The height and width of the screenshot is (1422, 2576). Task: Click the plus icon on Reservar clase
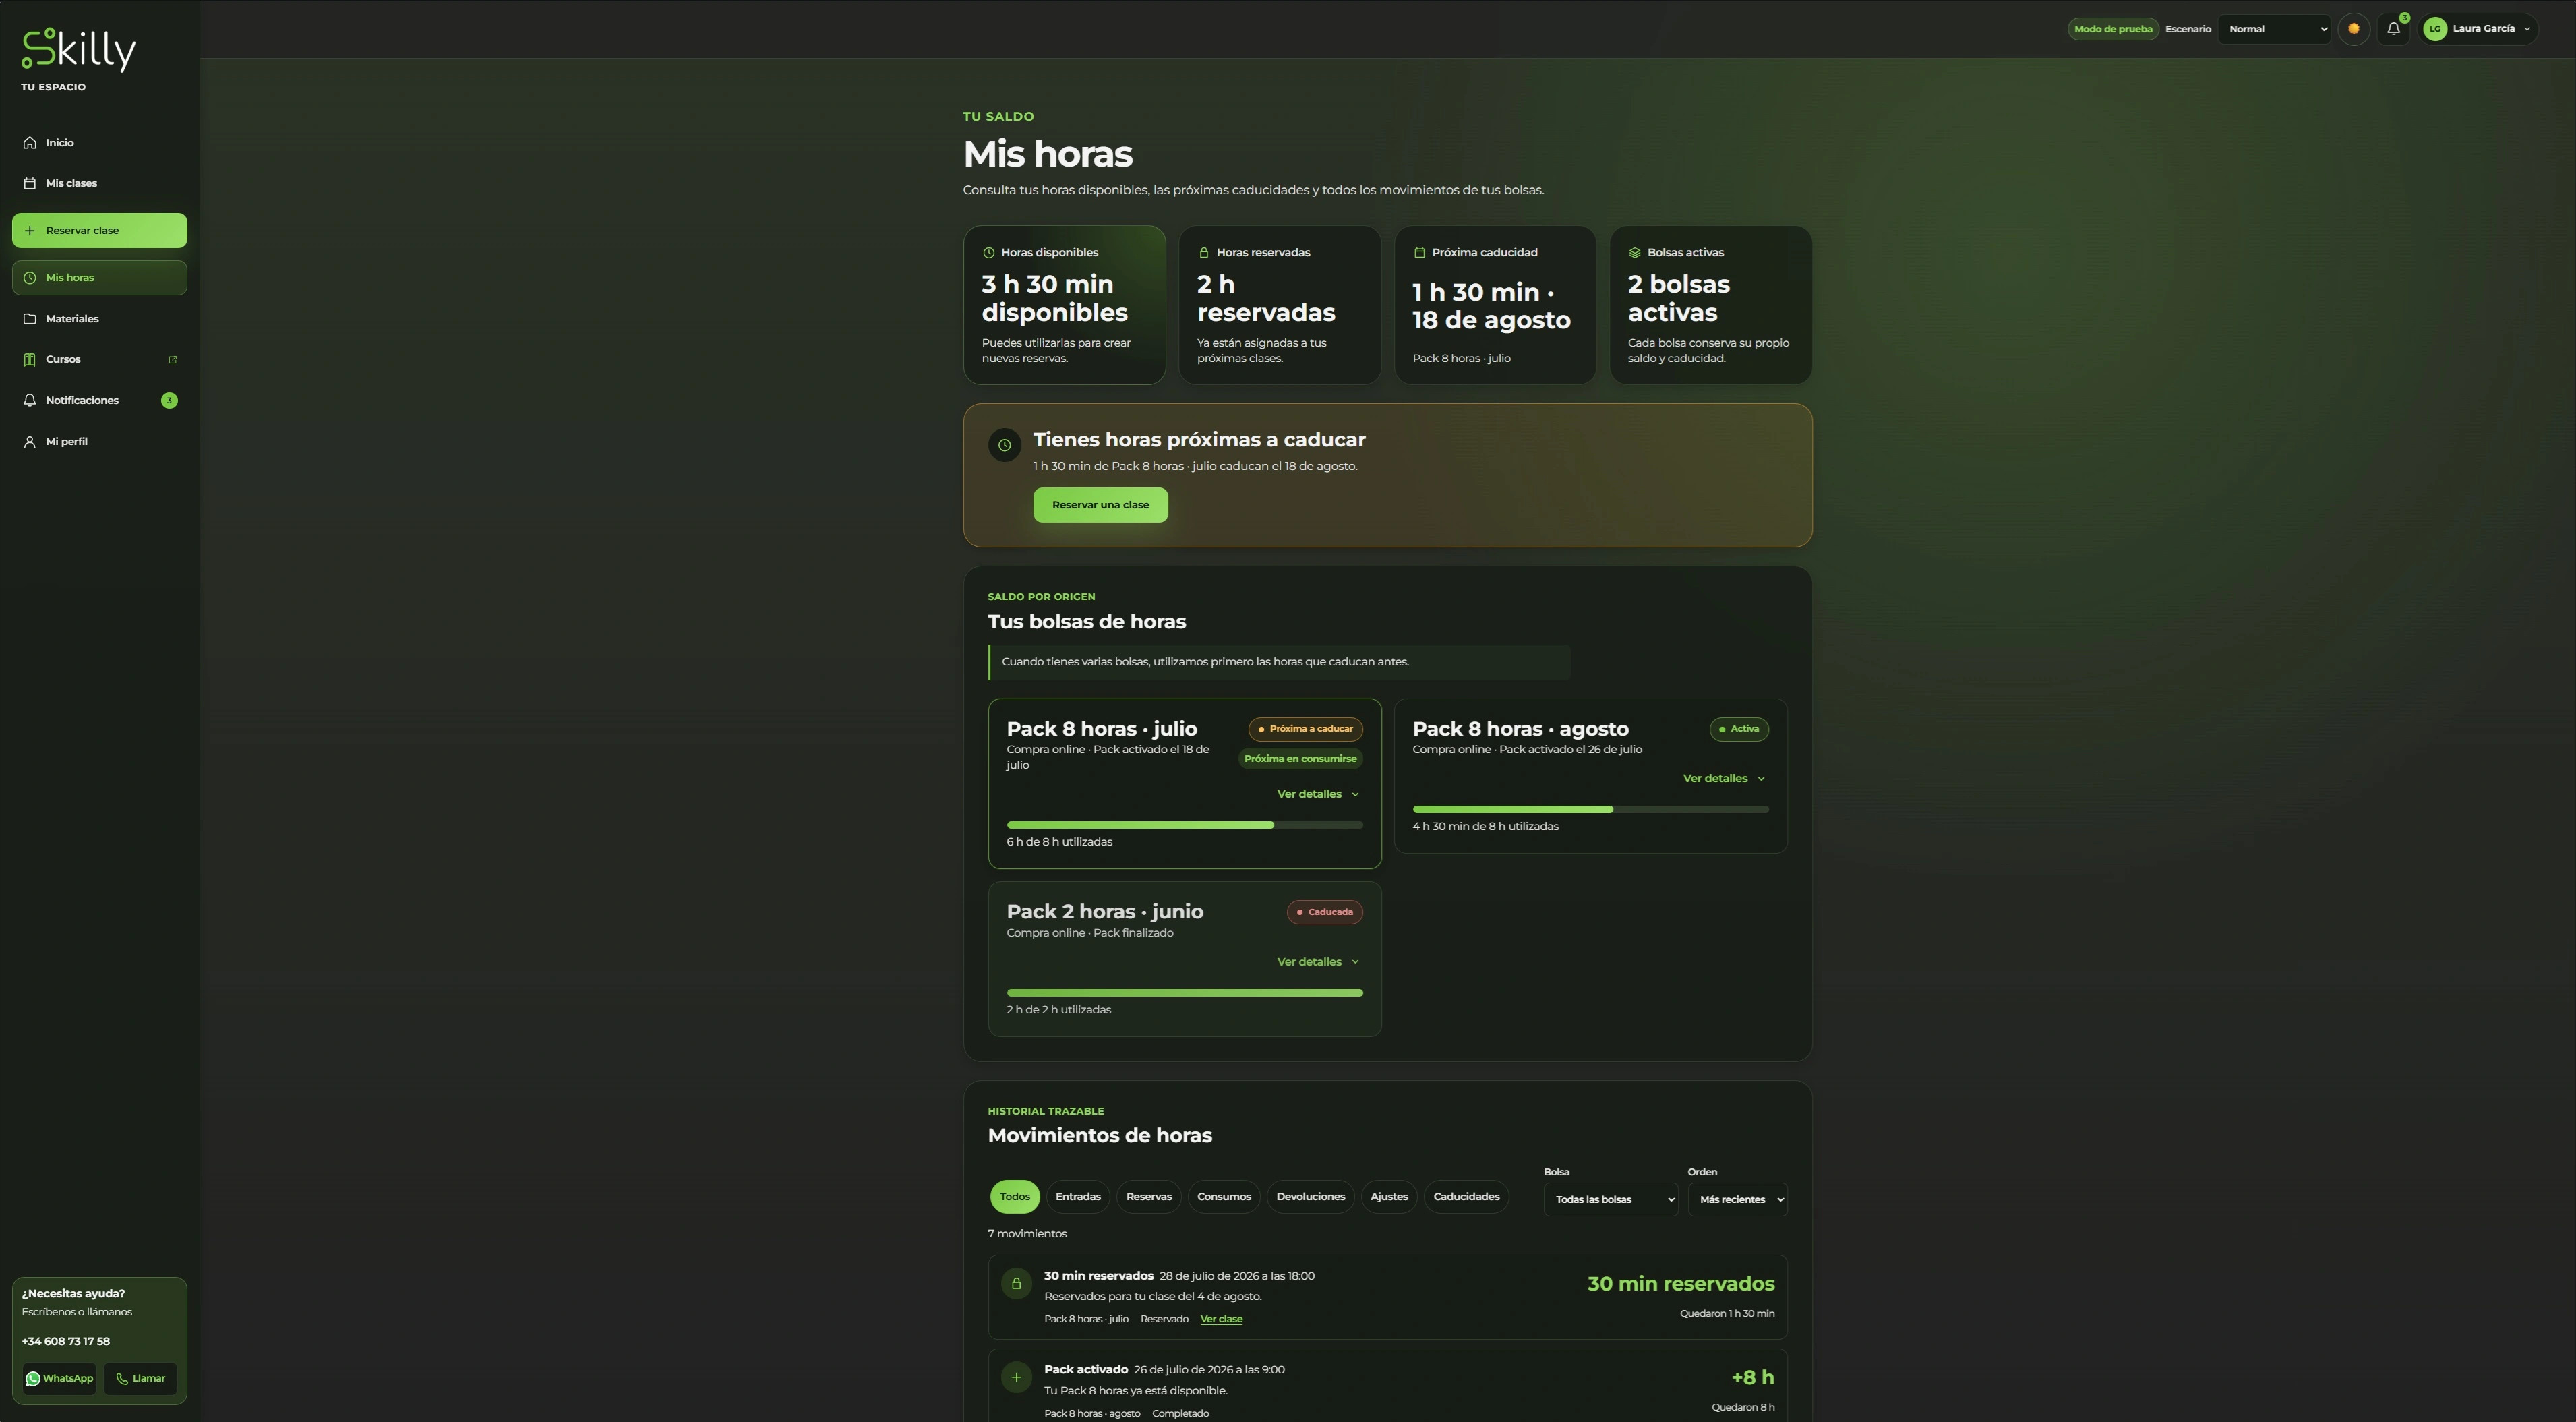(30, 231)
